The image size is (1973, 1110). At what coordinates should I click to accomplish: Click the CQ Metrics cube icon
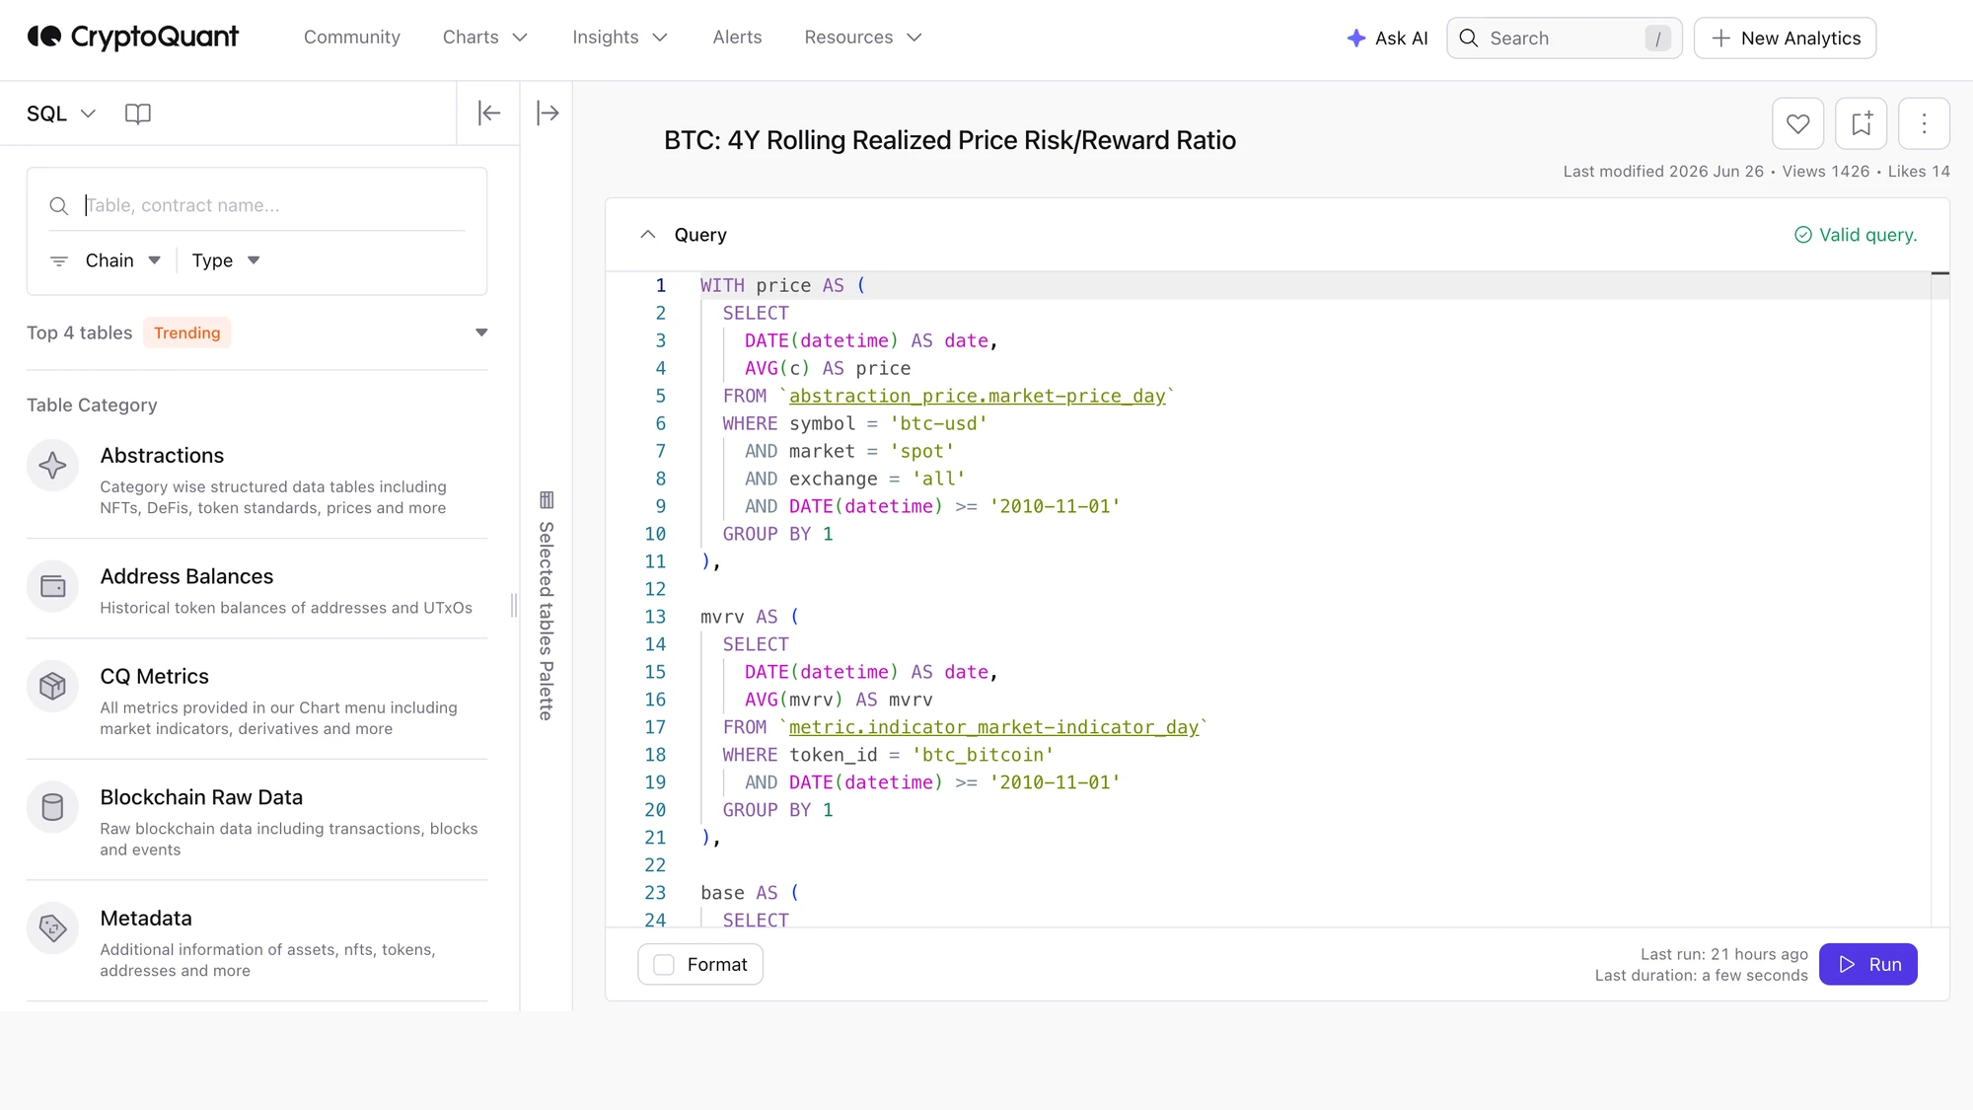(x=52, y=686)
